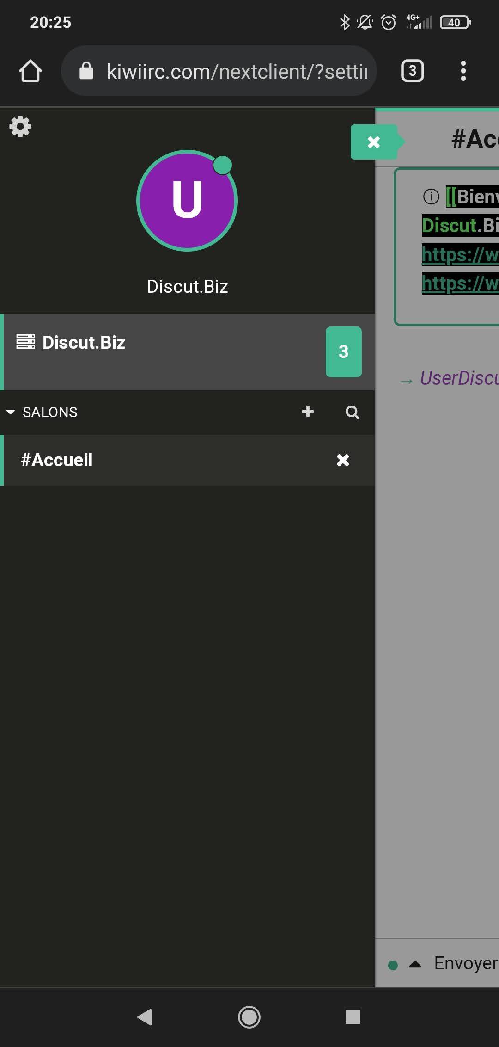The width and height of the screenshot is (499, 1047).
Task: Leave #Accueil using its X icon
Action: (343, 460)
